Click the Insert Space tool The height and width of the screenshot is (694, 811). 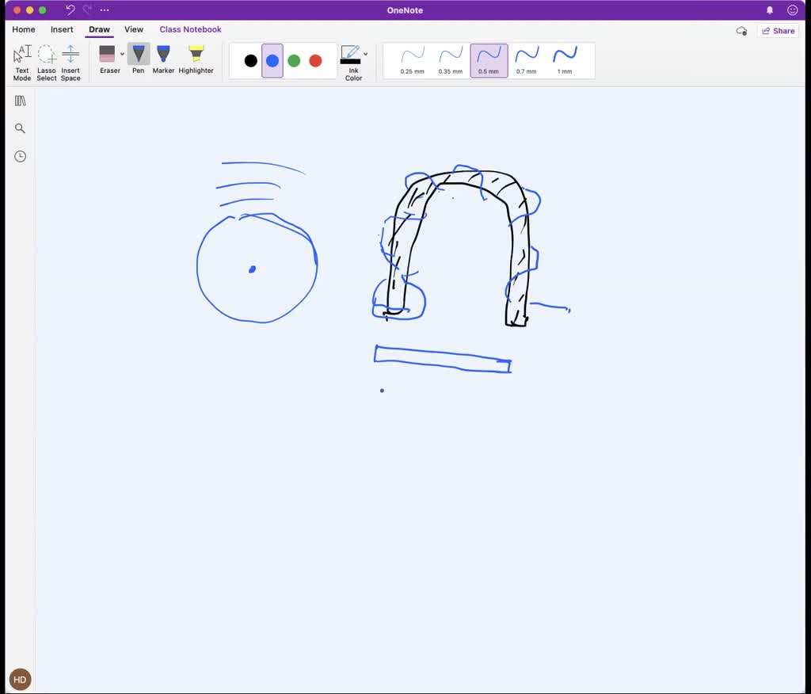(x=70, y=62)
